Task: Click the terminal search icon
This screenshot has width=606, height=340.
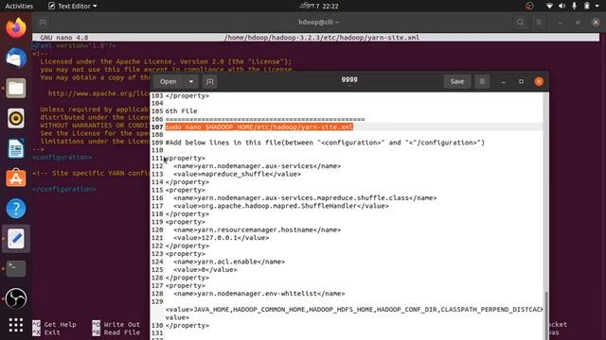Action: 520,23
